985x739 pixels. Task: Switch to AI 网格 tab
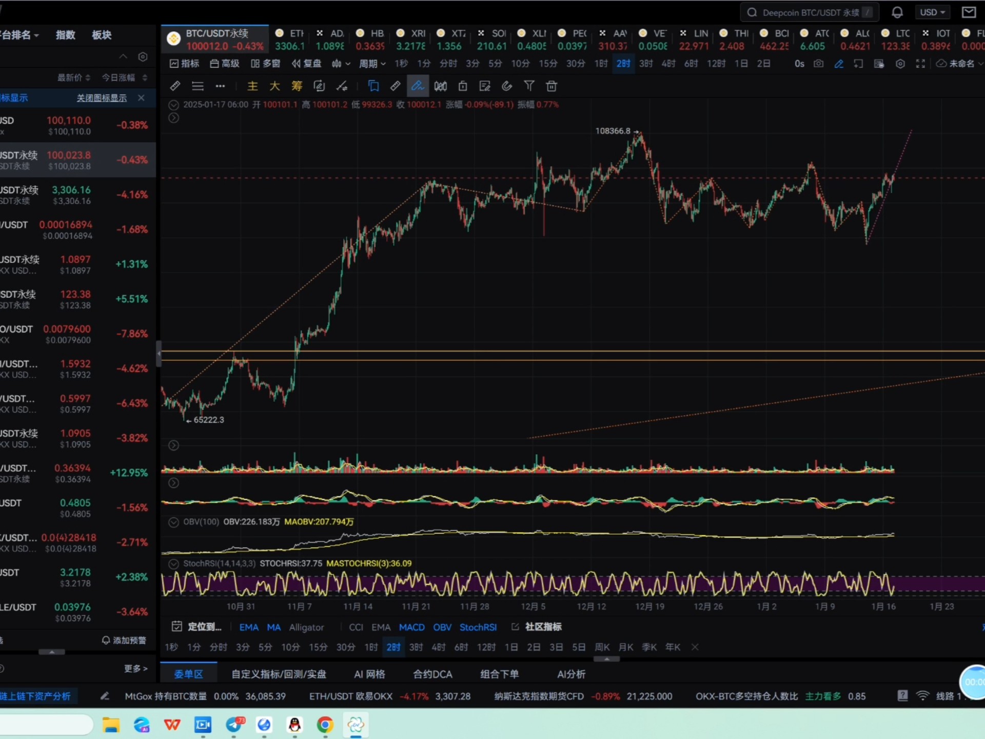[x=369, y=674]
